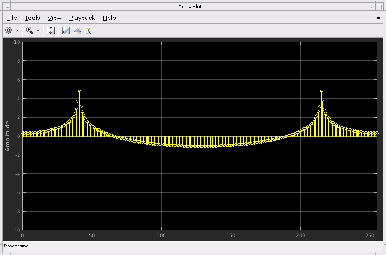Click y-axis tick label 10

(17, 42)
